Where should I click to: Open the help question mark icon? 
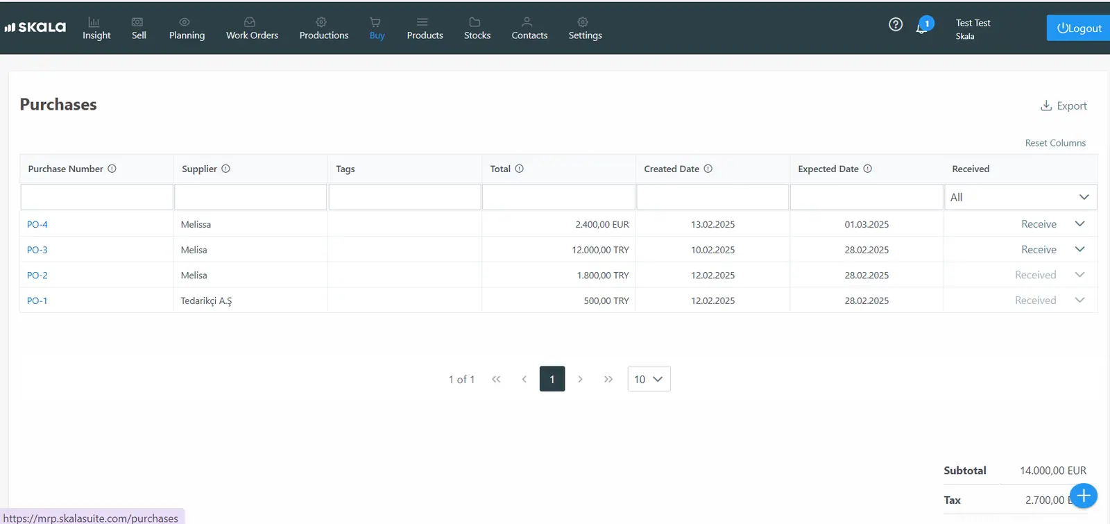point(896,25)
